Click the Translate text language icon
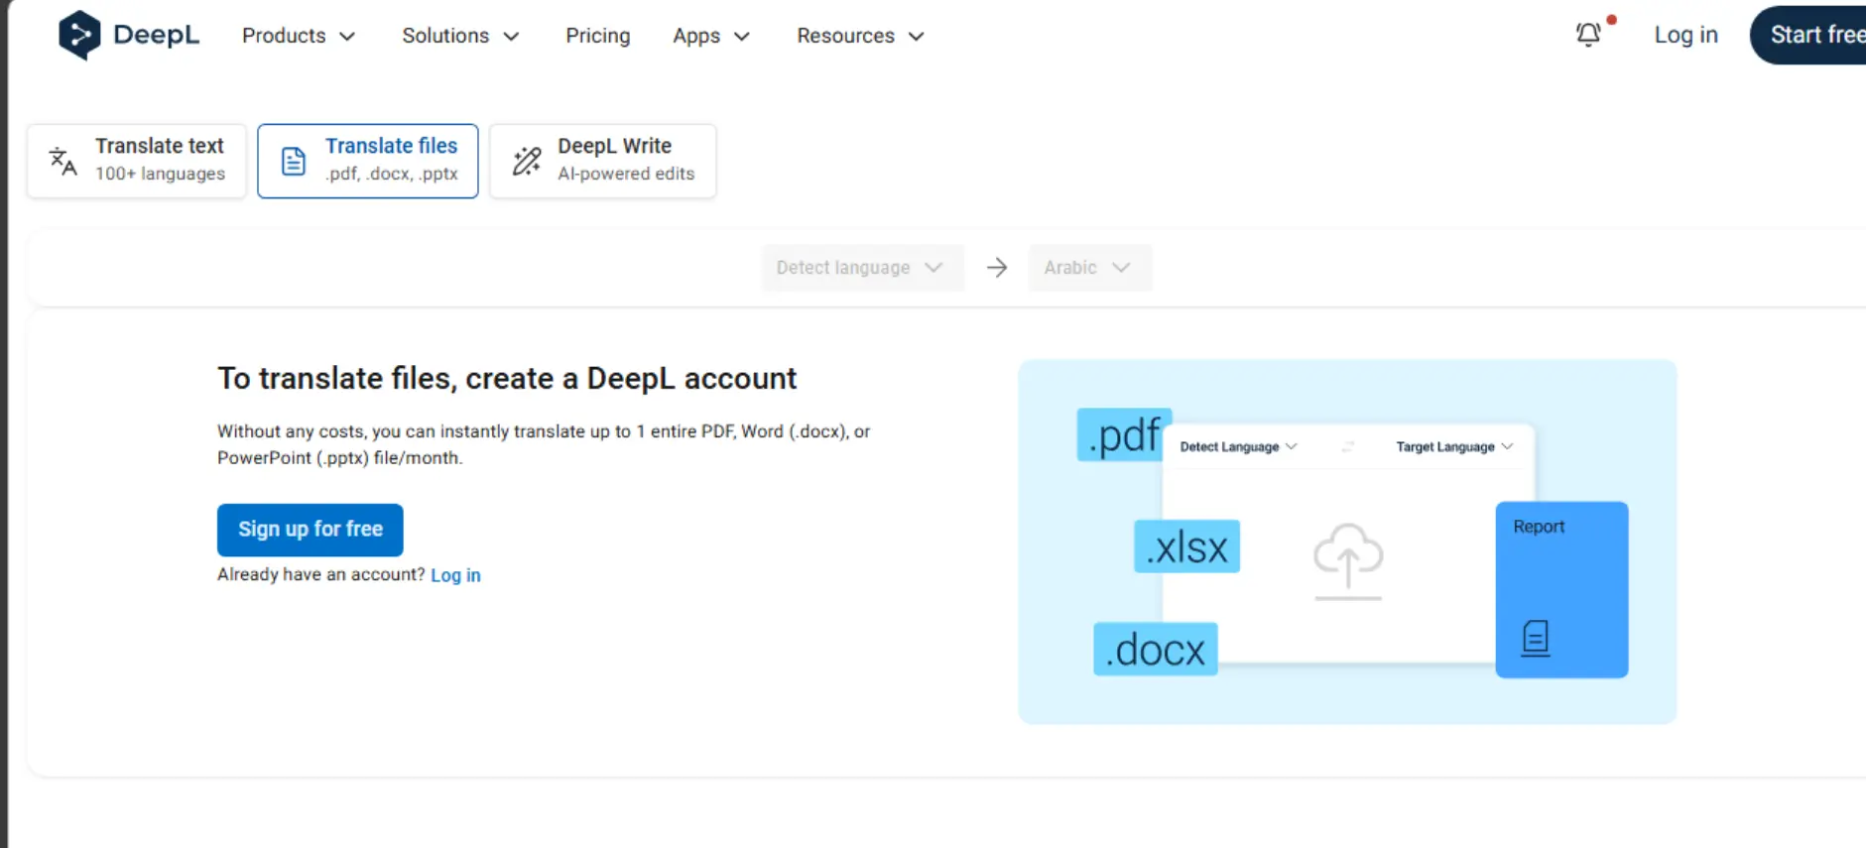The width and height of the screenshot is (1866, 848). [62, 161]
